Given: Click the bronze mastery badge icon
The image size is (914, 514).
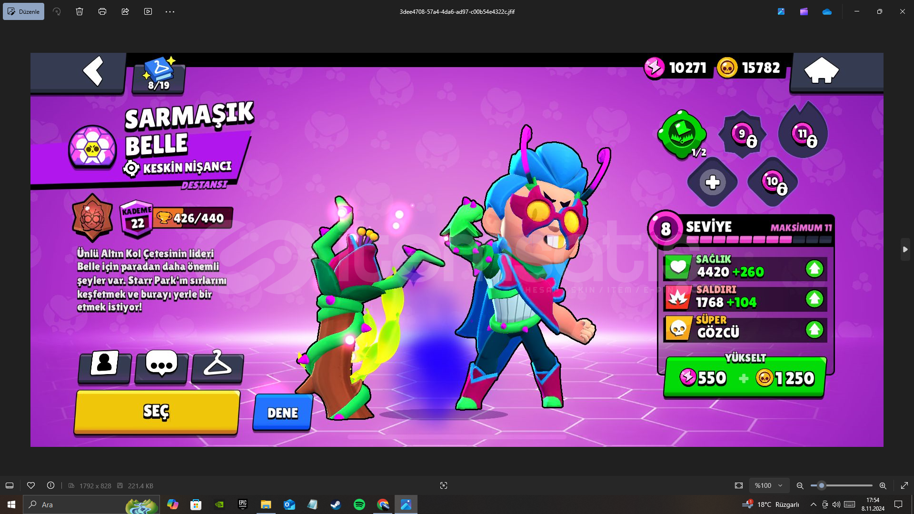Looking at the screenshot, I should click(x=92, y=218).
